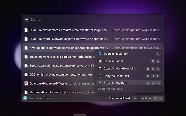Select Quantum circuit matrix product state result
The image size is (186, 116).
(93, 30)
